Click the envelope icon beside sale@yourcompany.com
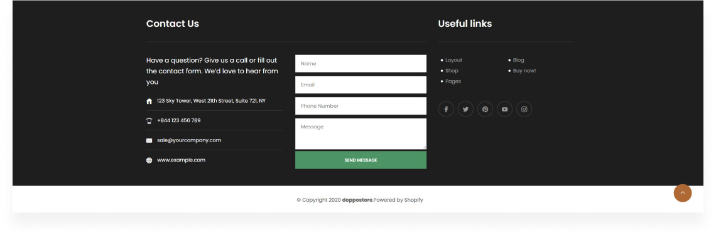 [x=149, y=141]
